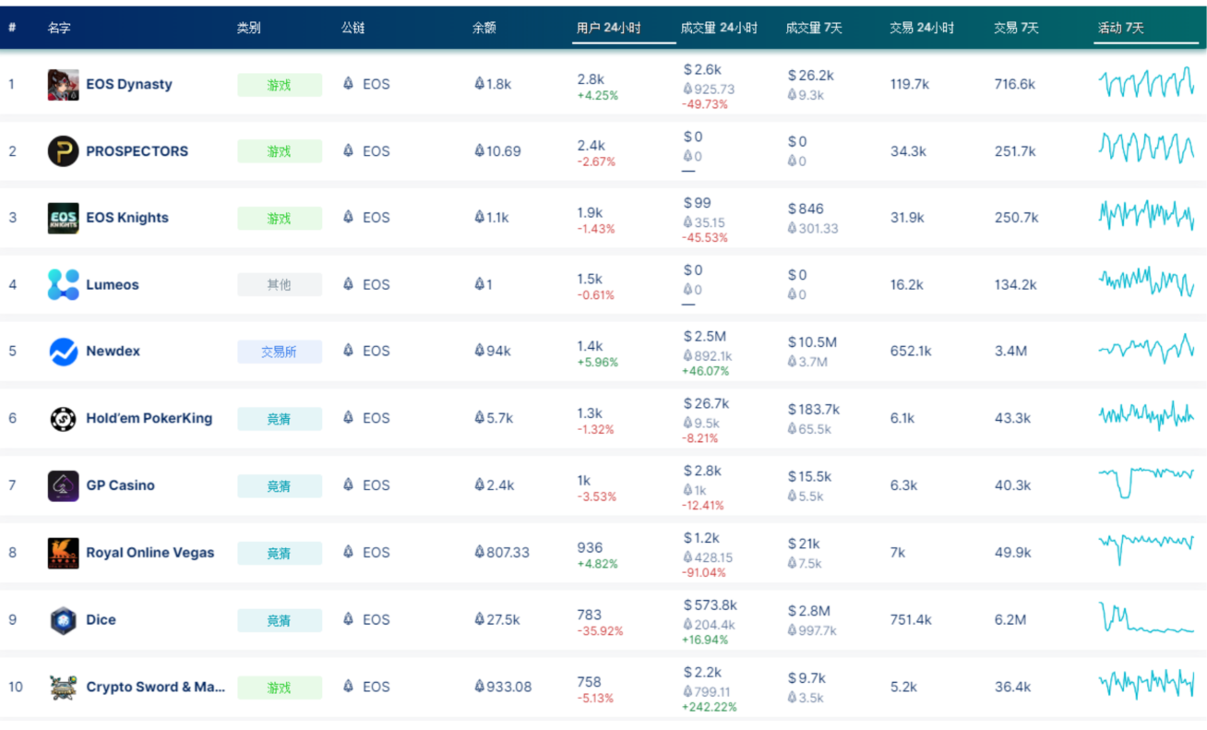Click the $573.8k volume value

710,605
